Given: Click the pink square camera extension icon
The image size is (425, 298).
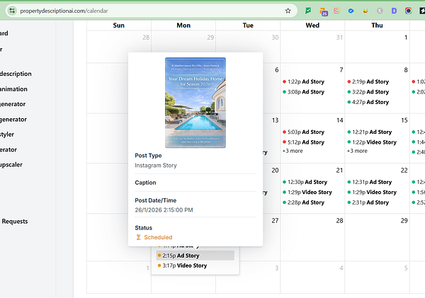Looking at the screenshot, I should [x=336, y=11].
